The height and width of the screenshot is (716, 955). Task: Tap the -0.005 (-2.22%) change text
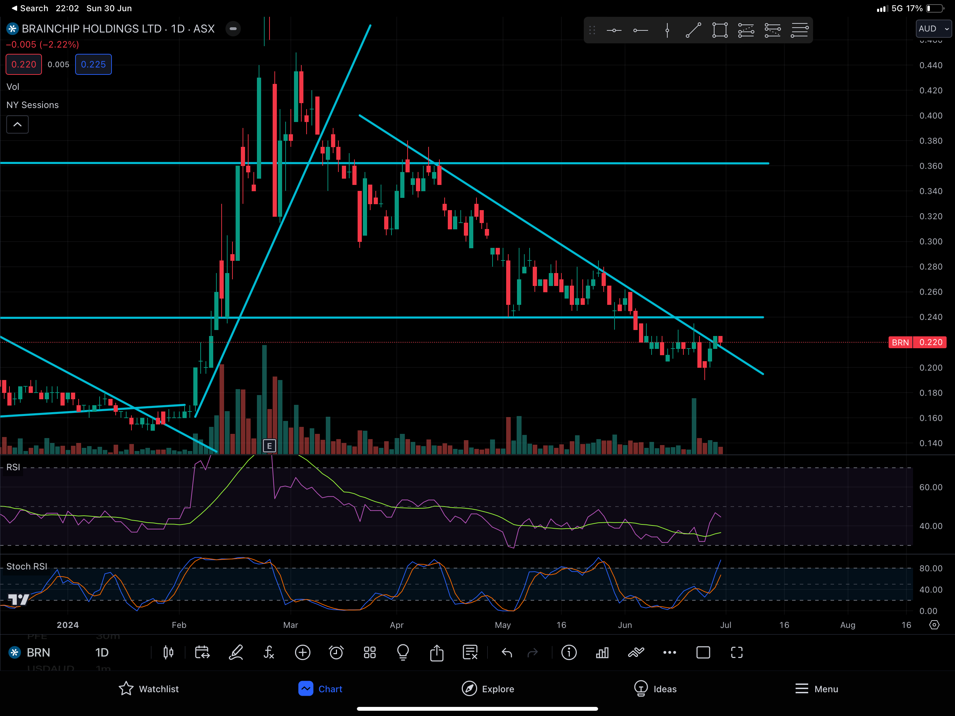click(x=42, y=44)
